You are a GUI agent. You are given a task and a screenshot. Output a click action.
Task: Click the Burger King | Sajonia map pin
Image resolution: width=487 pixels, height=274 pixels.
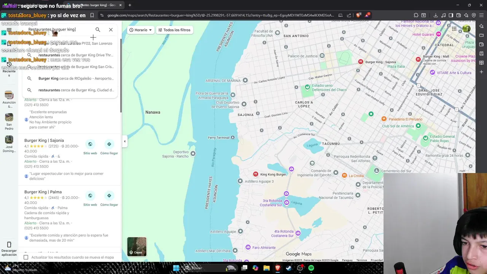360,62
